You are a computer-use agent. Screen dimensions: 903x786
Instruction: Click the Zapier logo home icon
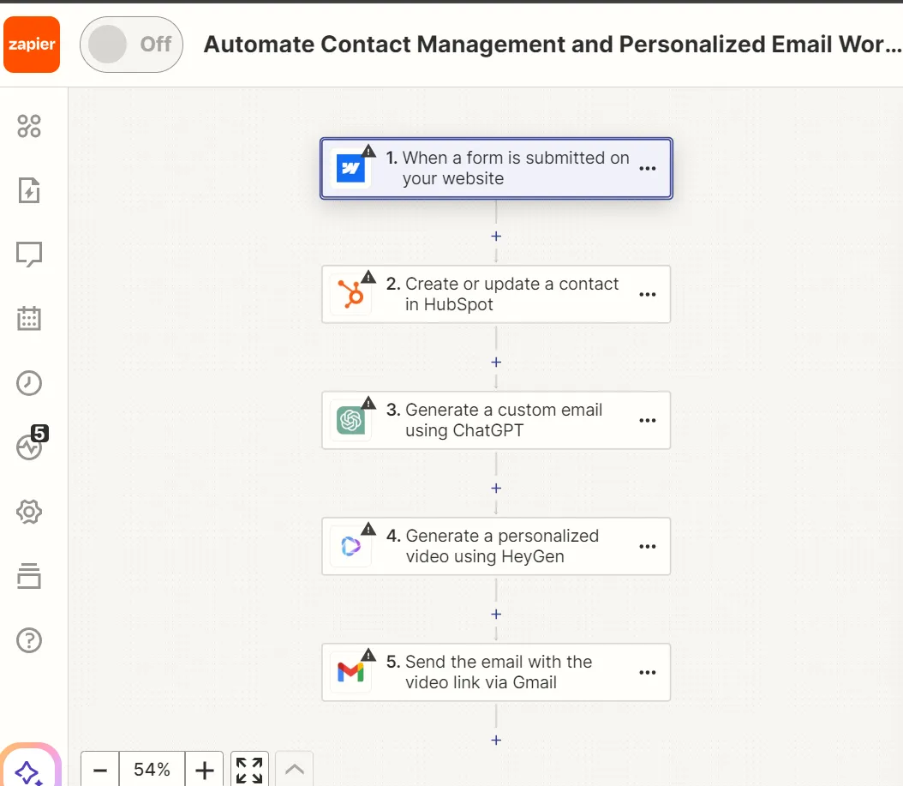coord(32,45)
